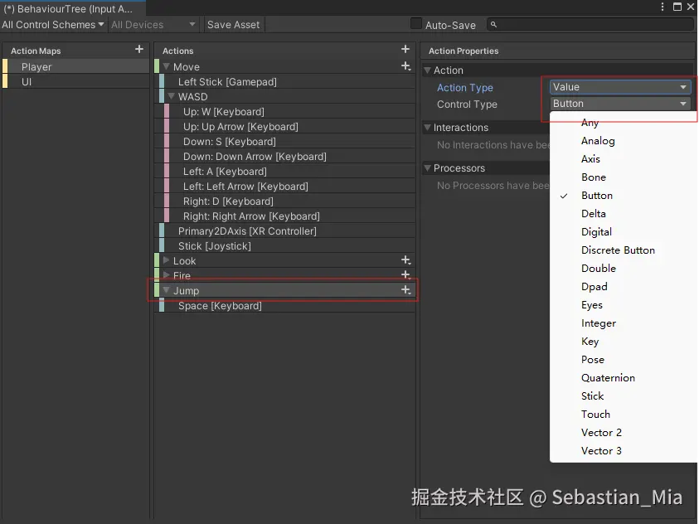The width and height of the screenshot is (699, 524).
Task: Choose Key control type
Action: click(624, 342)
